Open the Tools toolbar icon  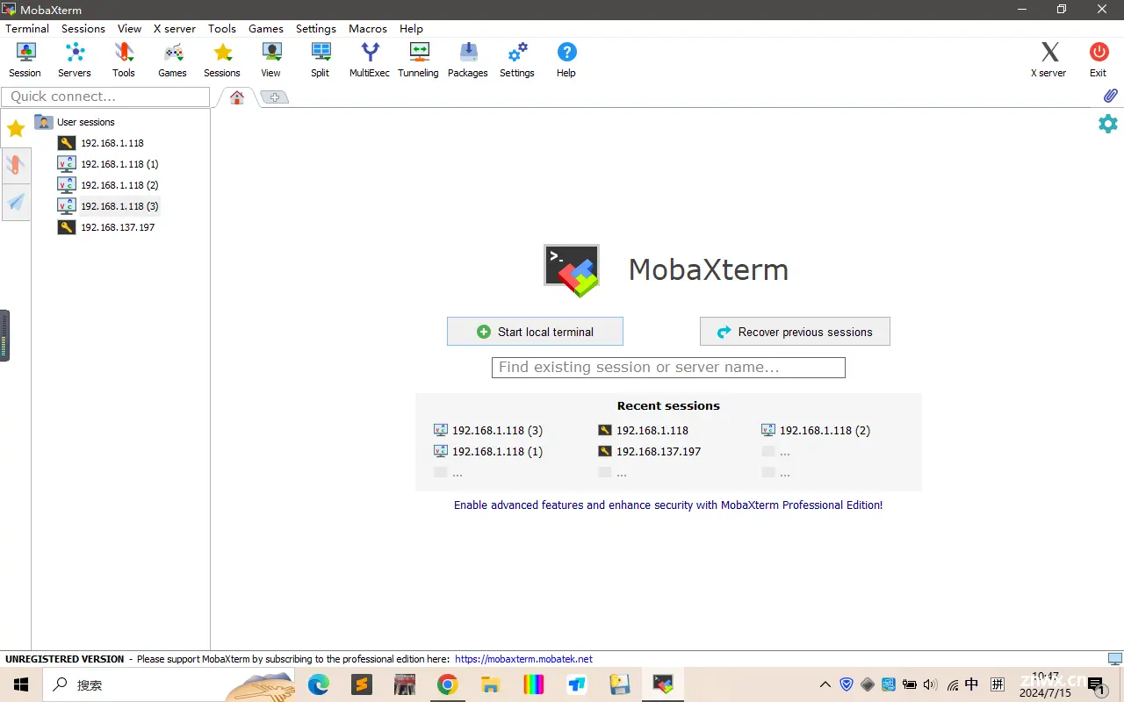click(124, 60)
